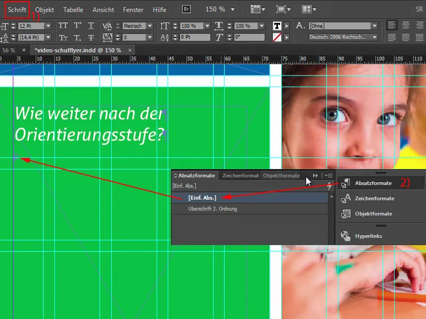Toggle Underline formatting
This screenshot has height=319, width=426.
(x=91, y=26)
